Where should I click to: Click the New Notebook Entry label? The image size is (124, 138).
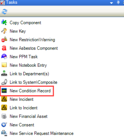pyautogui.click(x=28, y=65)
